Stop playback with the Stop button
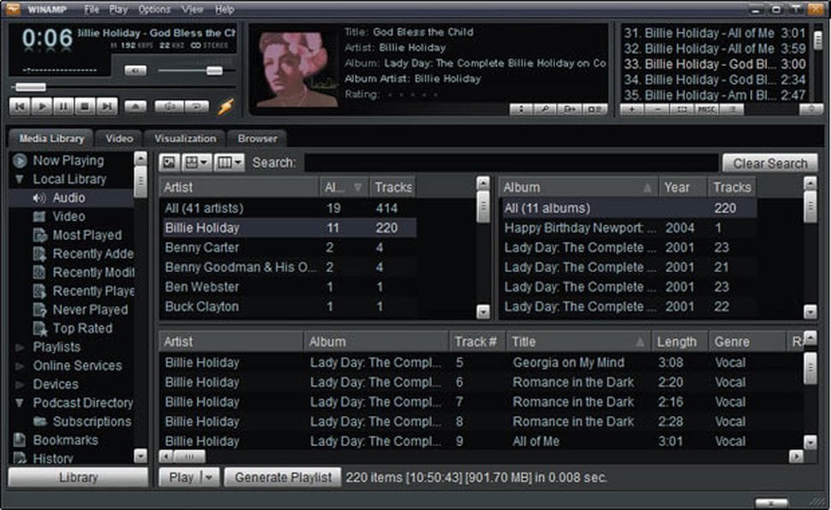831x510 pixels. [x=85, y=107]
